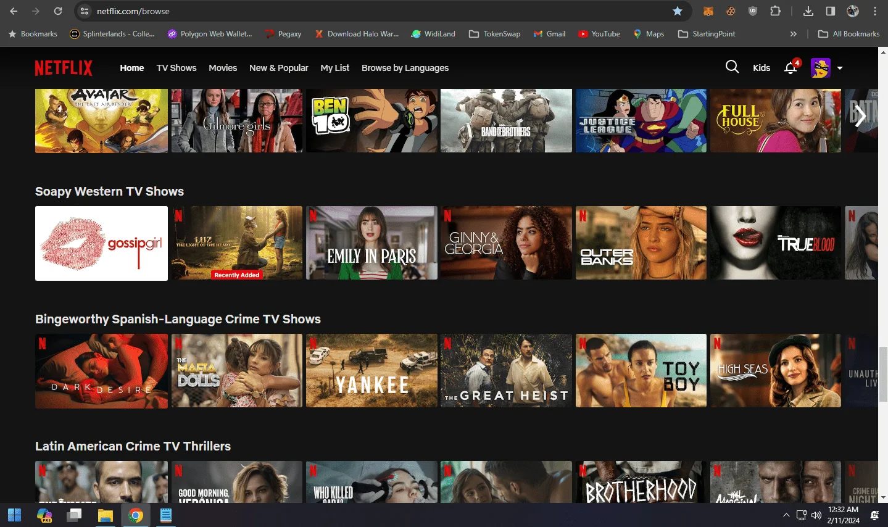Open Browse by Languages

(x=405, y=68)
